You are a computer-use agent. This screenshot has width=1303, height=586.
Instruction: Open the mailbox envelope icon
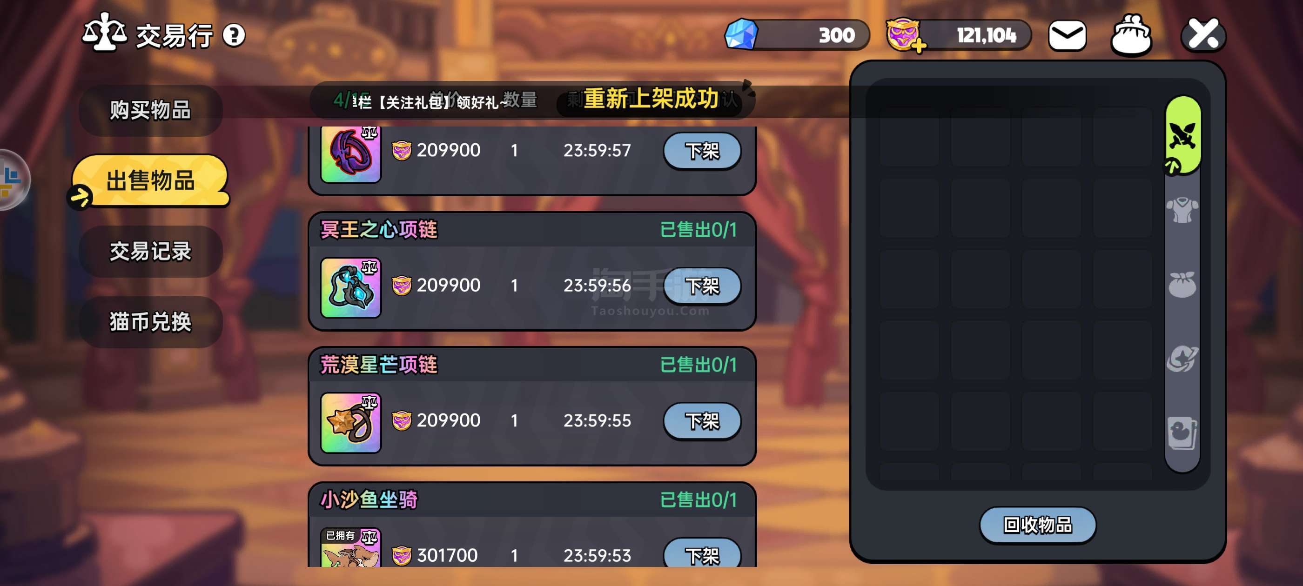(x=1067, y=35)
